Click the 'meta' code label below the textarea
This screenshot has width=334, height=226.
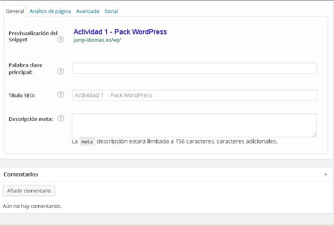[87, 142]
